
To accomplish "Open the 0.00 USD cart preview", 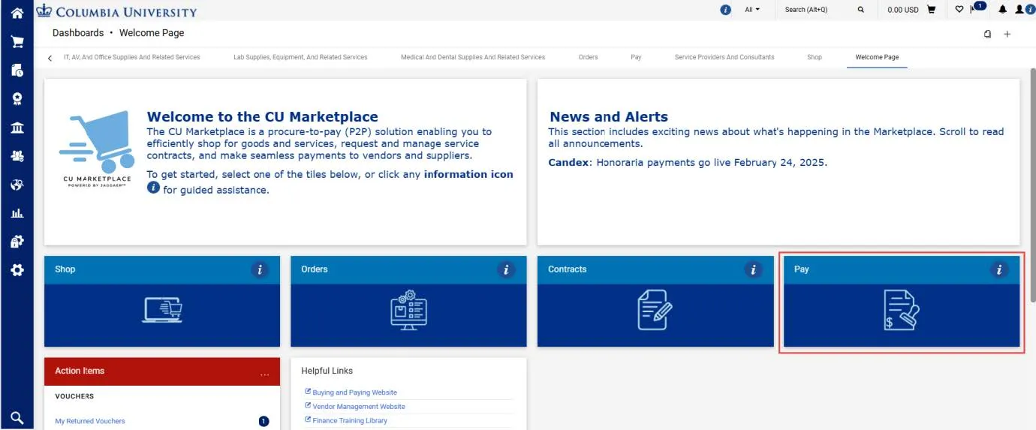I will click(x=911, y=10).
